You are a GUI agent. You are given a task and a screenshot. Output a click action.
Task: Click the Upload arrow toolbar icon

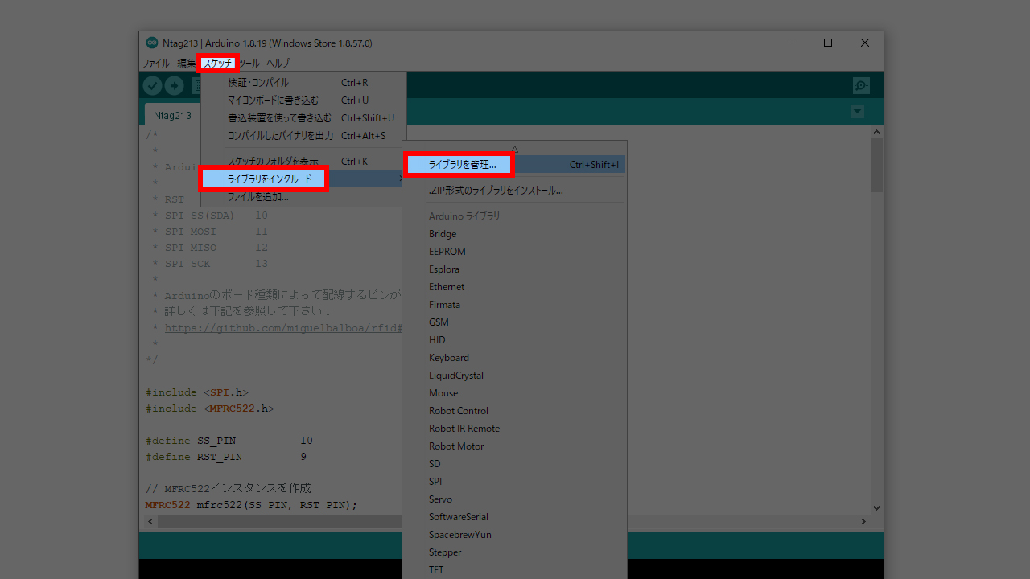pyautogui.click(x=174, y=85)
